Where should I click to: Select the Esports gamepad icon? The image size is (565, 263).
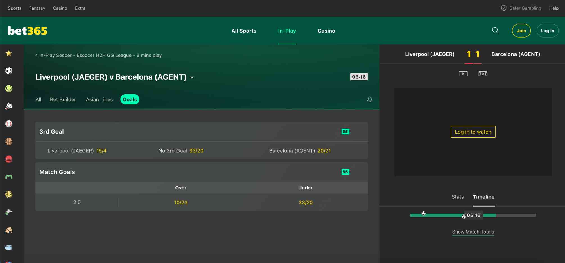coord(9,177)
